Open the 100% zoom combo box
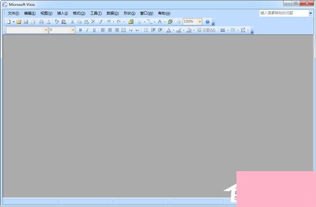The width and height of the screenshot is (316, 207). [192, 22]
